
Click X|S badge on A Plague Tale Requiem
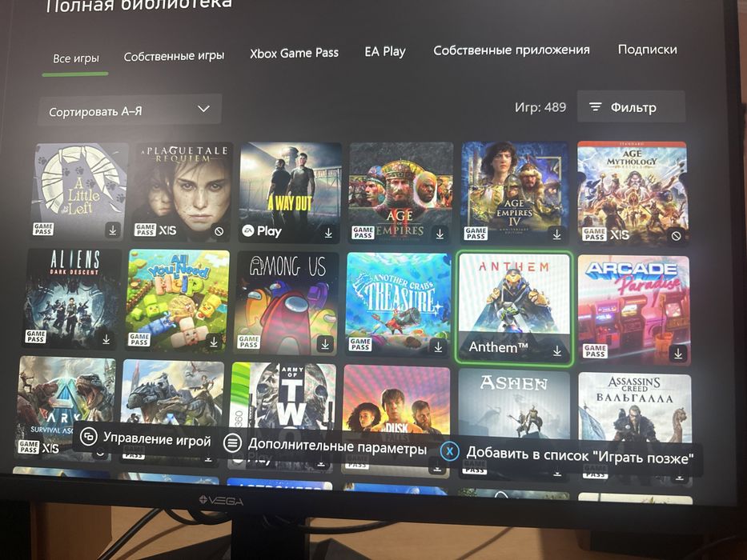[167, 230]
